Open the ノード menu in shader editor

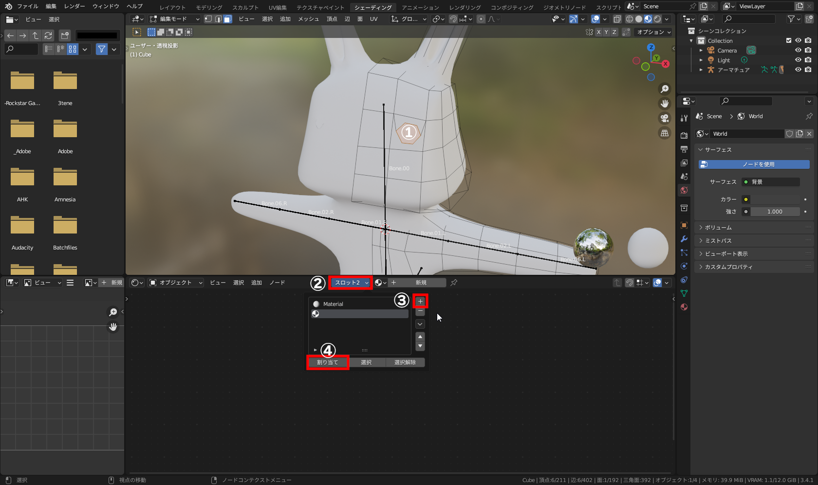[278, 283]
